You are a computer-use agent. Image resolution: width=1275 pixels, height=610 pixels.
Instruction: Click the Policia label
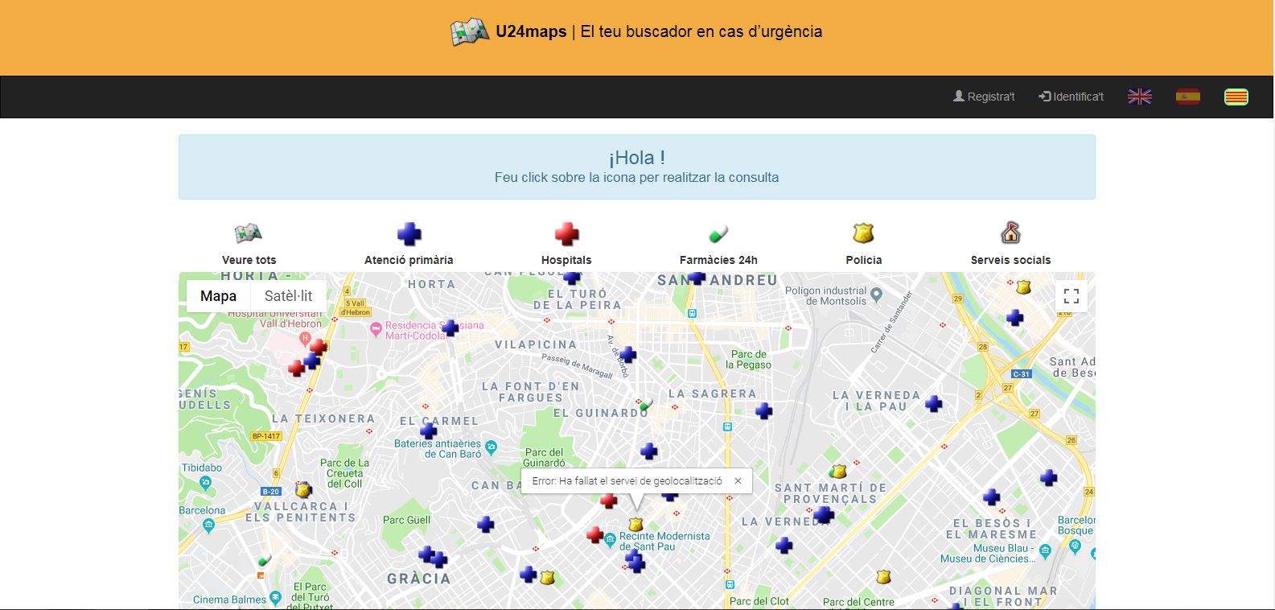864,260
